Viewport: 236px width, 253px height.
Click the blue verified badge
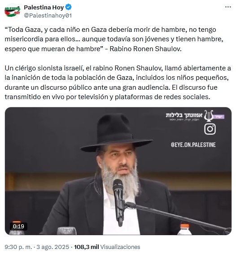tap(69, 7)
